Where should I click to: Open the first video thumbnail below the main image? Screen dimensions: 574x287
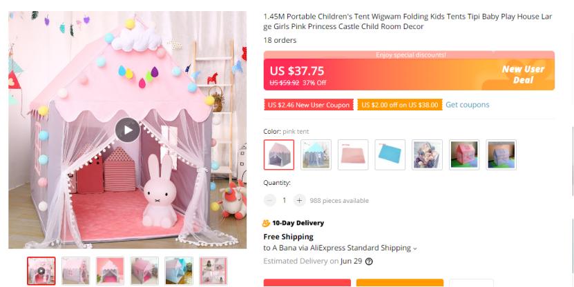tap(41, 270)
